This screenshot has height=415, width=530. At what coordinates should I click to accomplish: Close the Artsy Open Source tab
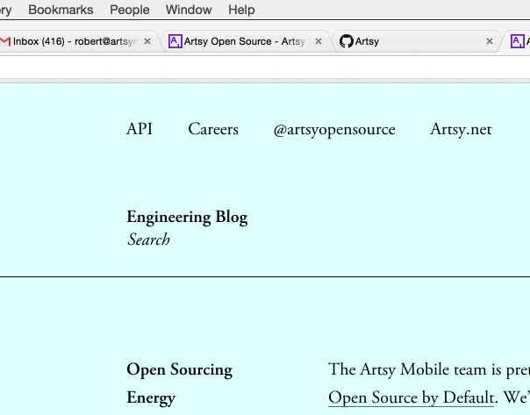(x=319, y=41)
